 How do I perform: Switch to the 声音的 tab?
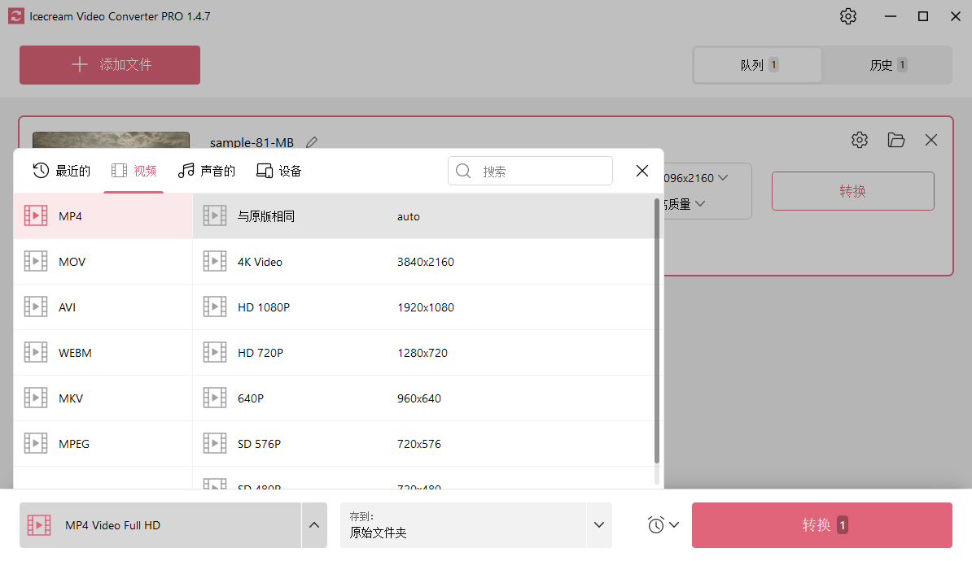[206, 171]
